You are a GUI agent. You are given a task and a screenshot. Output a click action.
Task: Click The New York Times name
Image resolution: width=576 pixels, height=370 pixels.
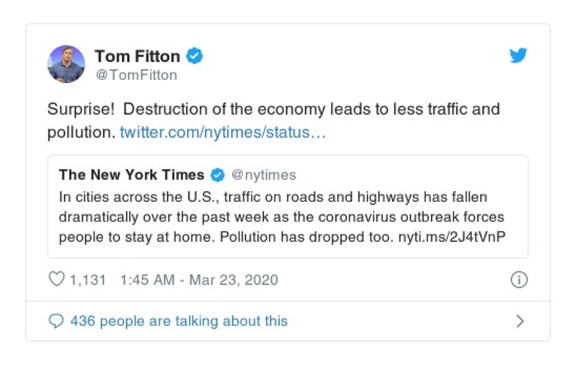[x=132, y=175]
